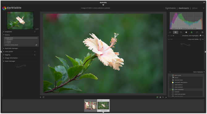Open the basic group circle tab
Viewport: 207px width, 114px height.
(181, 32)
